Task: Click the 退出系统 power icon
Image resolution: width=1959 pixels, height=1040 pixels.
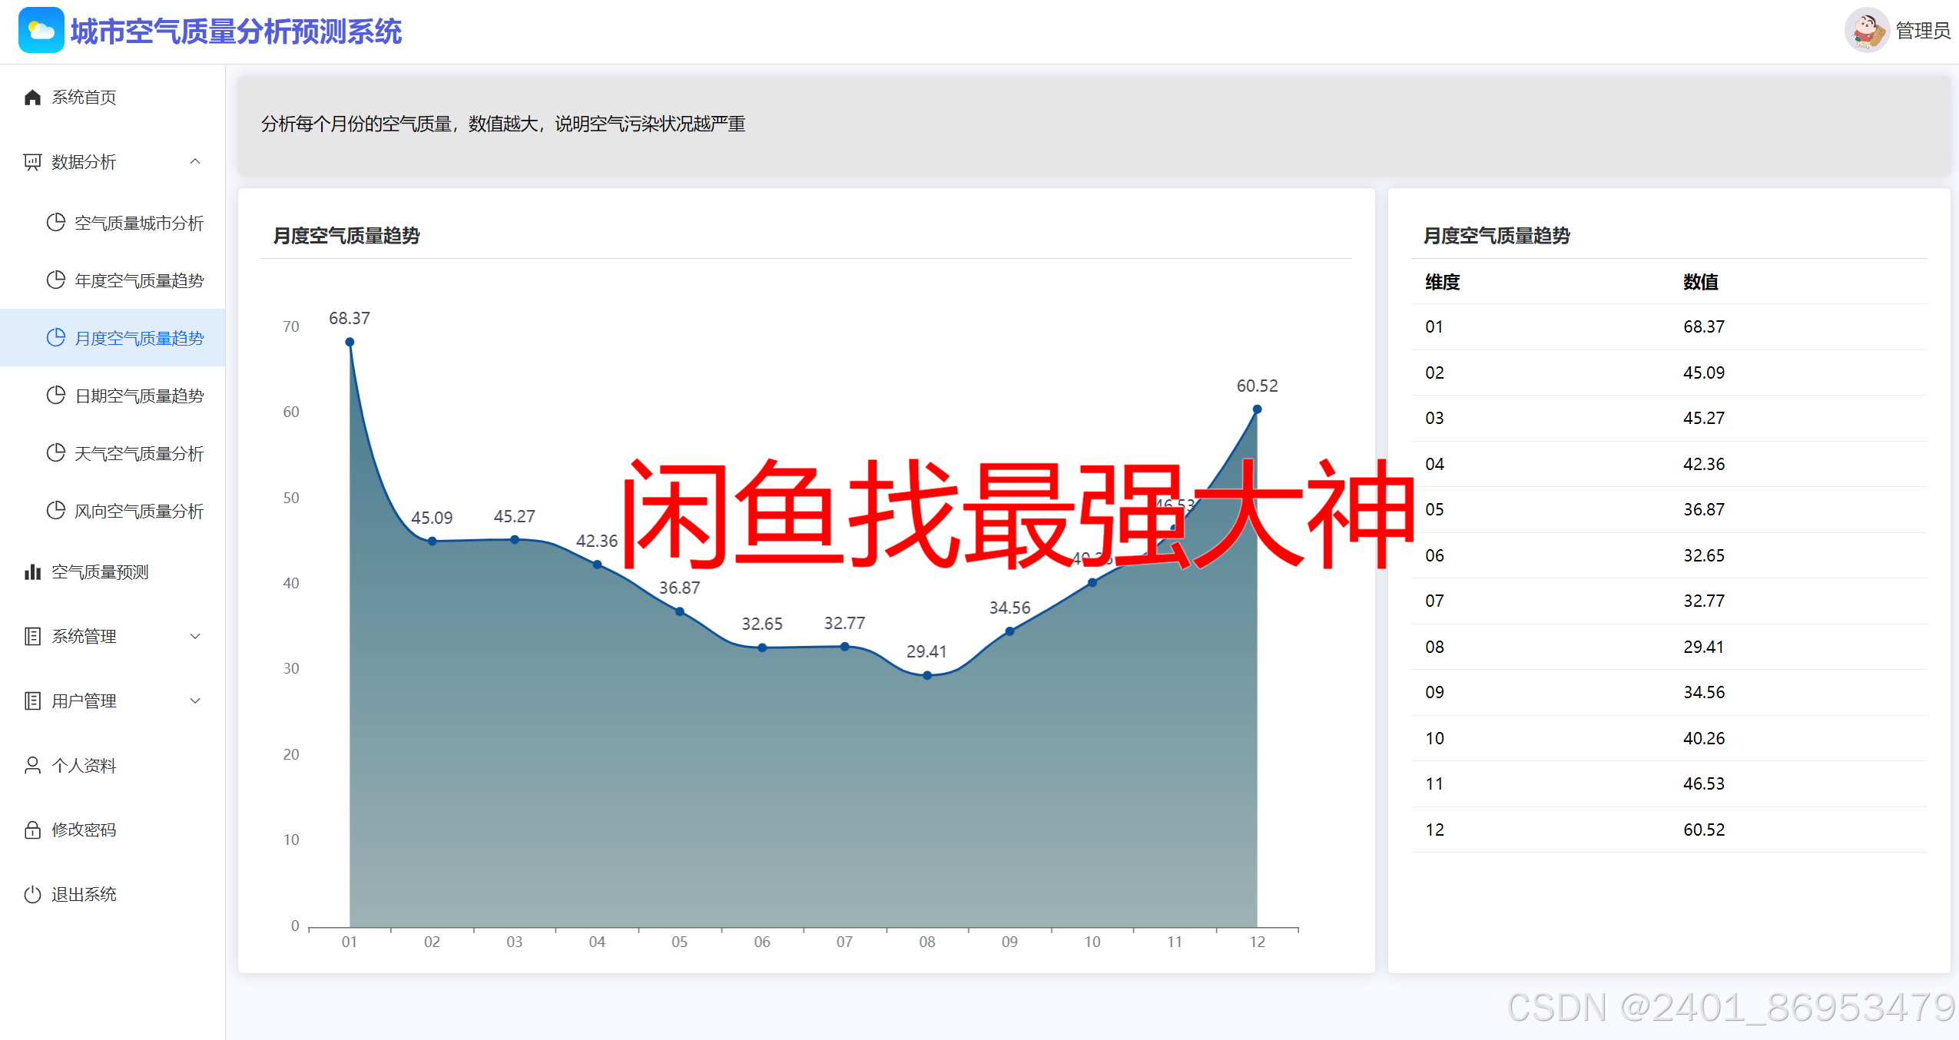Action: tap(32, 894)
